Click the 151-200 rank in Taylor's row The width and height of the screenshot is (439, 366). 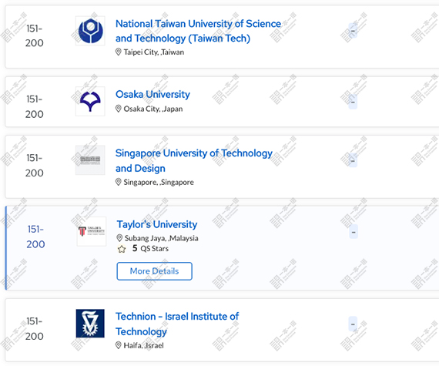coord(35,237)
